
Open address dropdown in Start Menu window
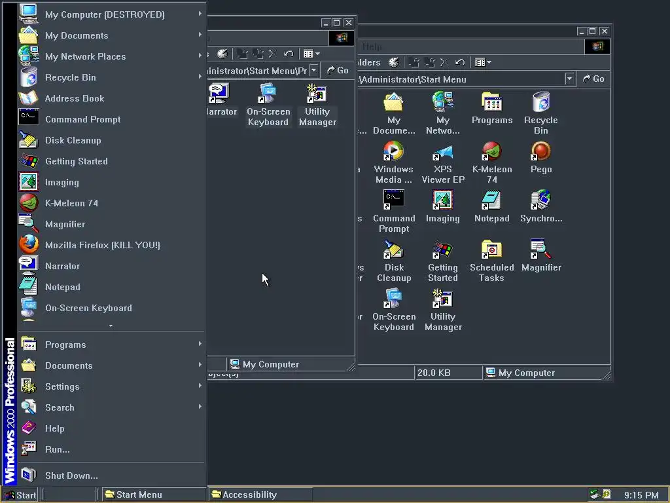[x=570, y=79]
